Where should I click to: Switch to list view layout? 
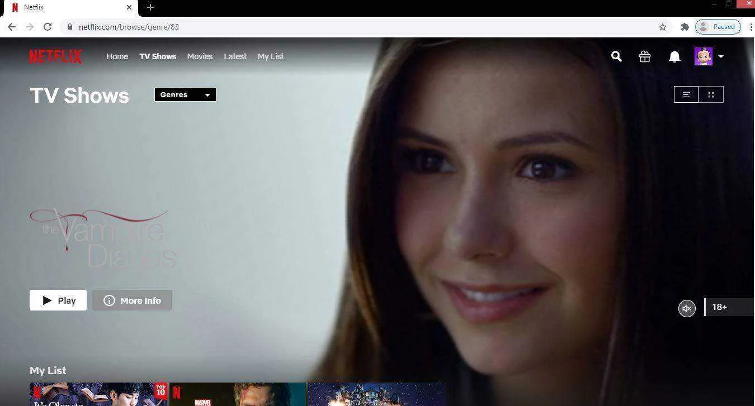[x=686, y=94]
